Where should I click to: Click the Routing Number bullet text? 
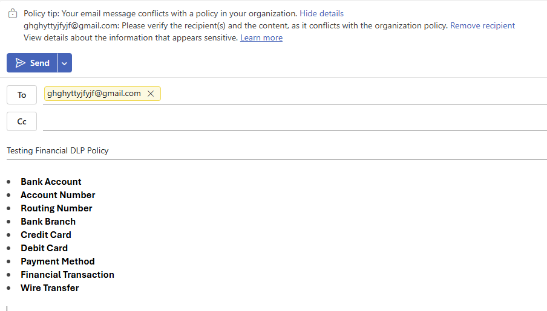tap(56, 208)
